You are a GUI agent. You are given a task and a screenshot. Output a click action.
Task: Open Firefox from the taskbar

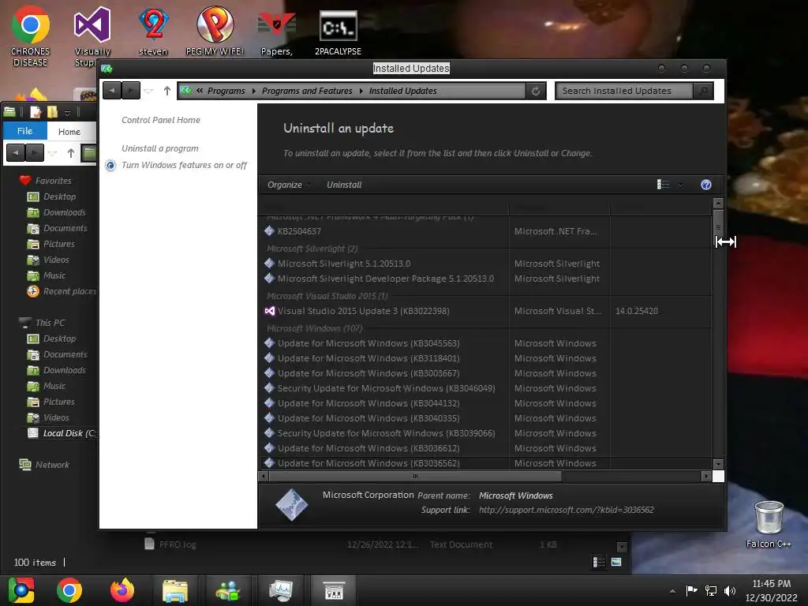tap(122, 590)
